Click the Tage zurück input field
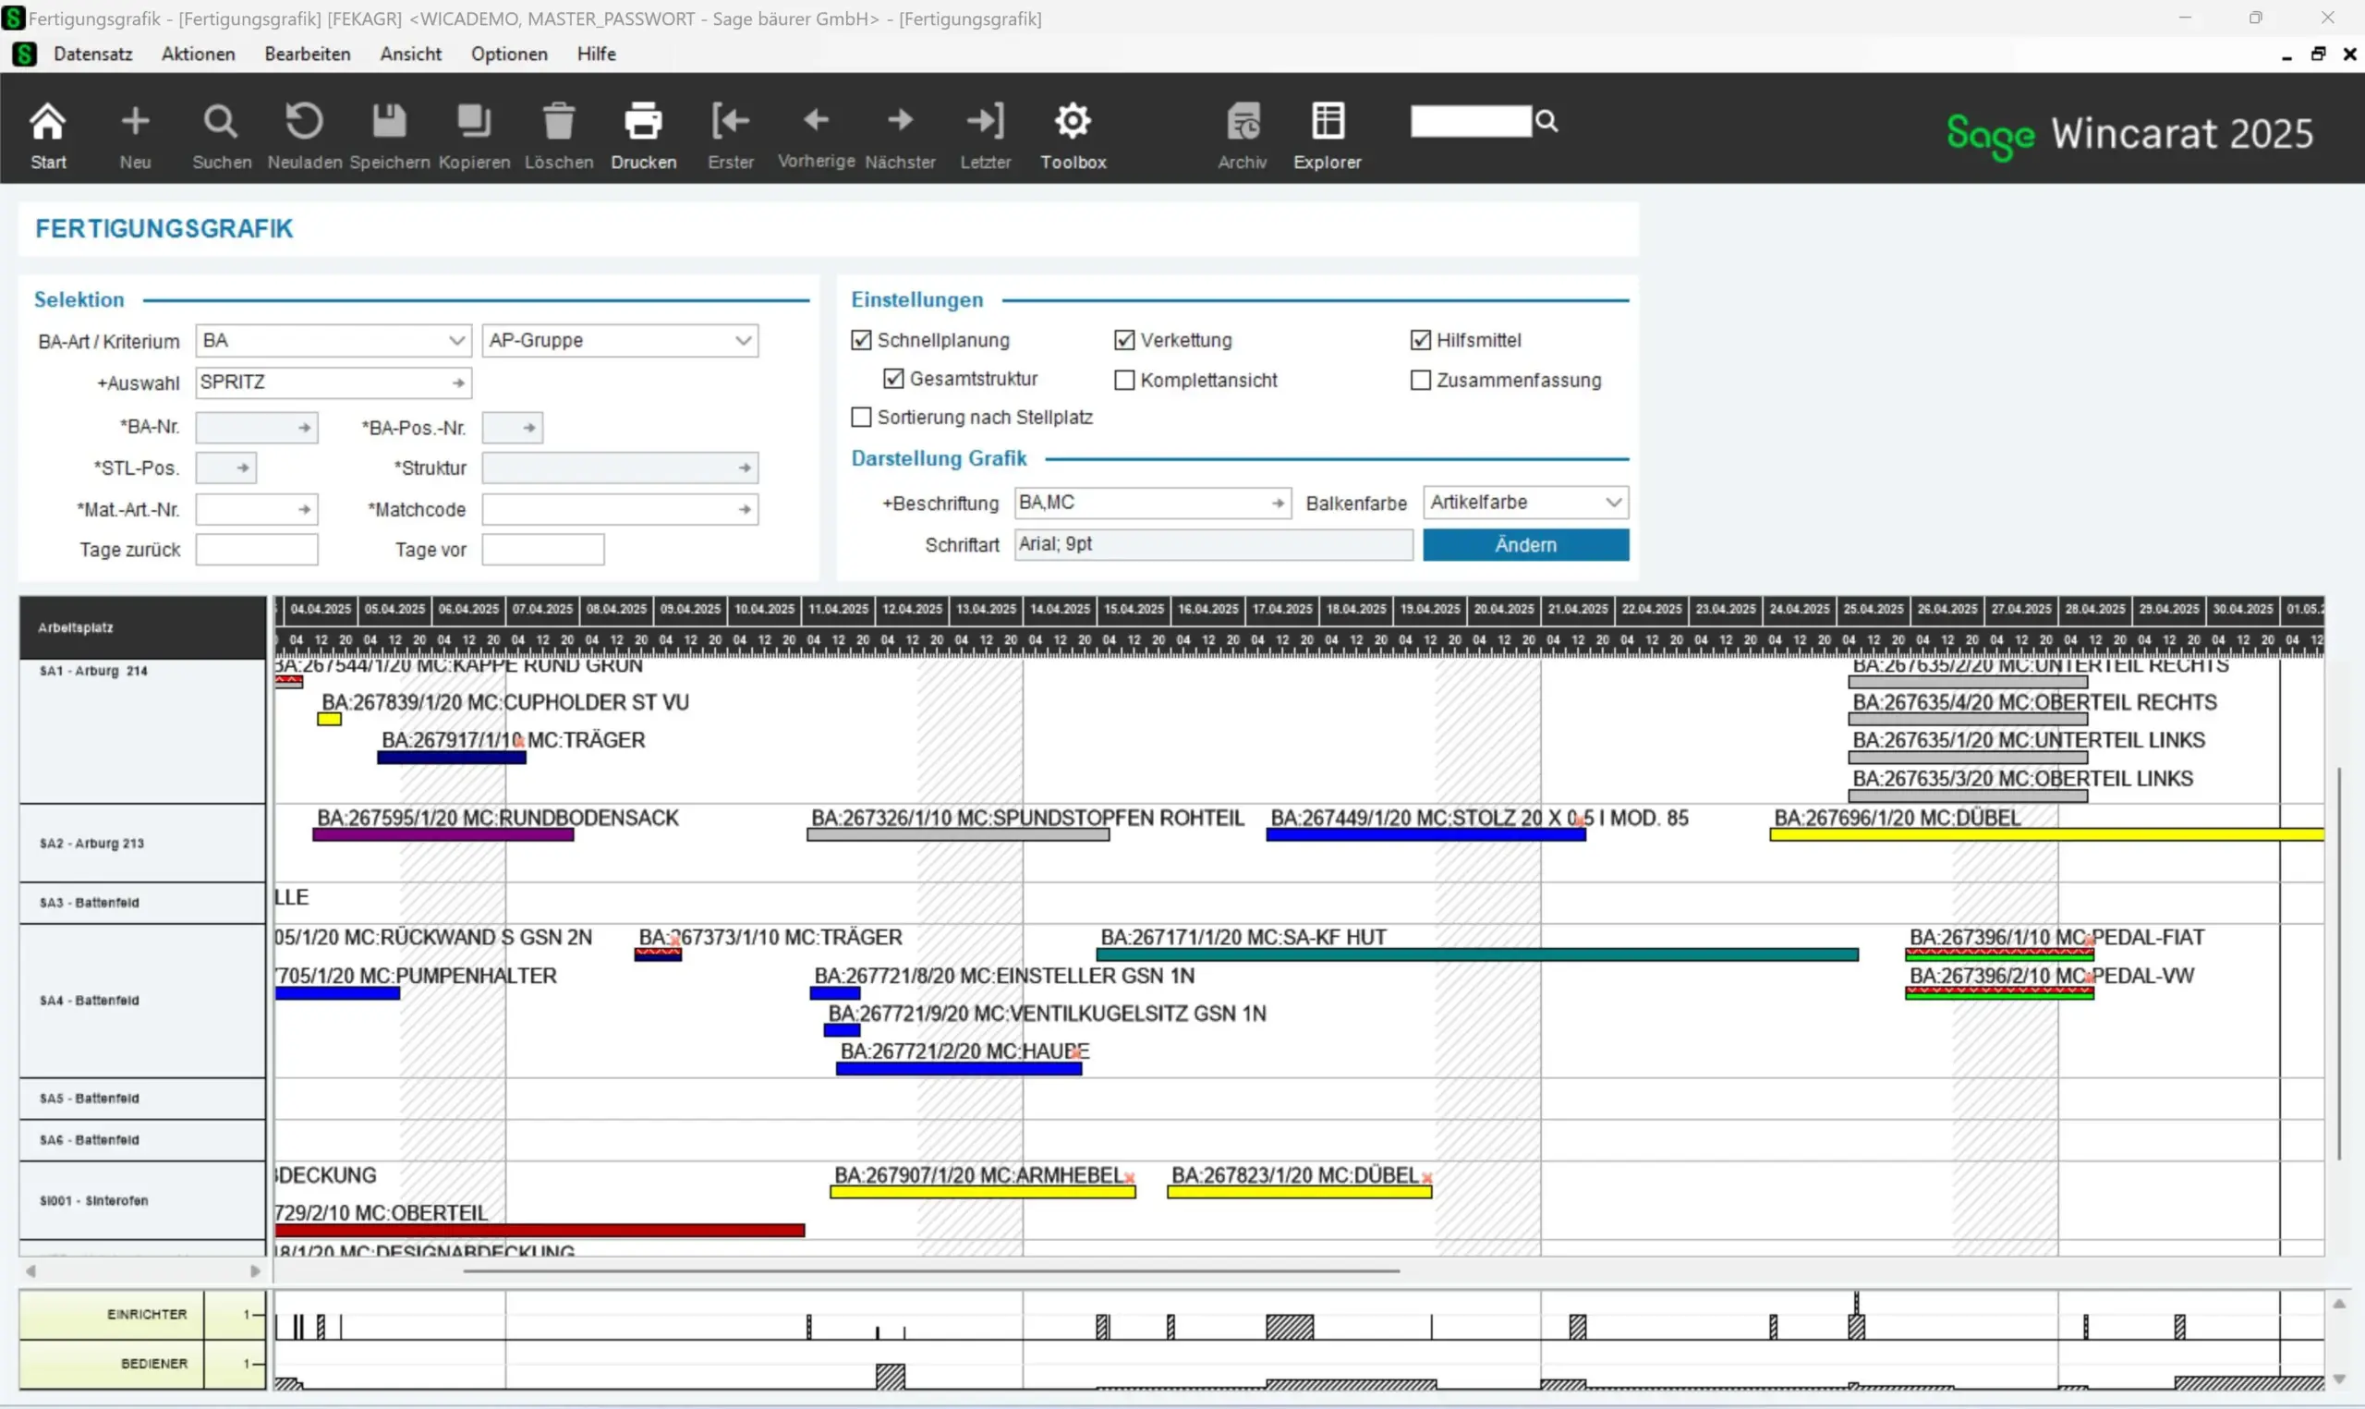The width and height of the screenshot is (2365, 1409). pos(256,550)
